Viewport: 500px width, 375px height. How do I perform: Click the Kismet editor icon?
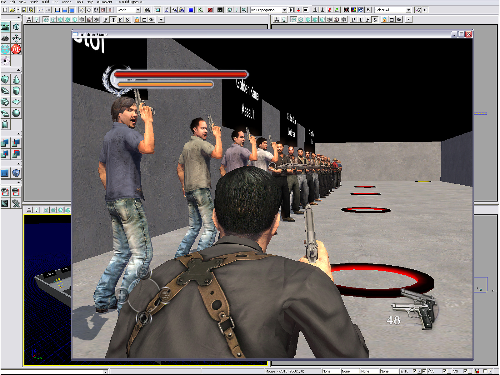click(x=200, y=10)
